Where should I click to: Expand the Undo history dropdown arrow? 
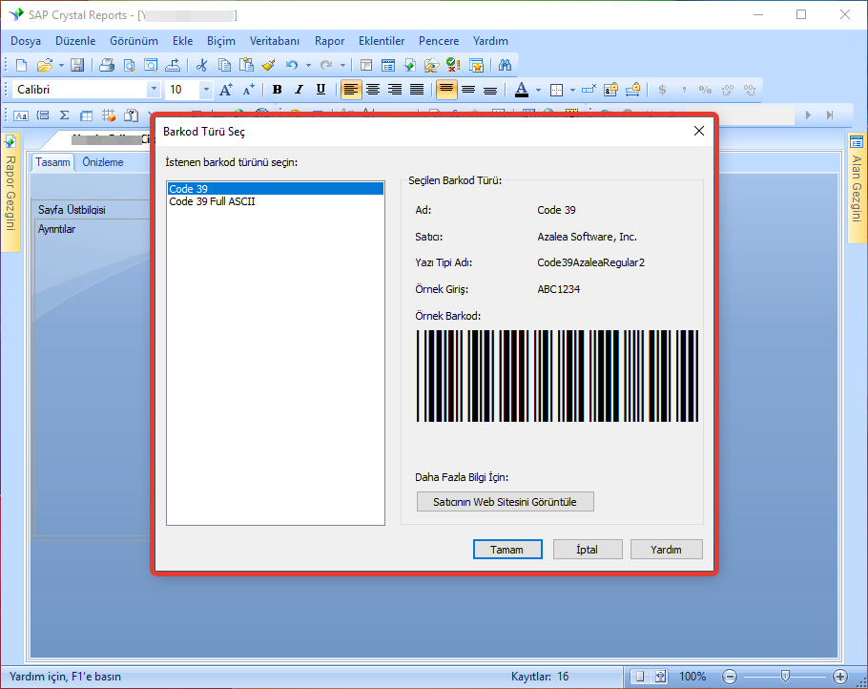(x=308, y=65)
